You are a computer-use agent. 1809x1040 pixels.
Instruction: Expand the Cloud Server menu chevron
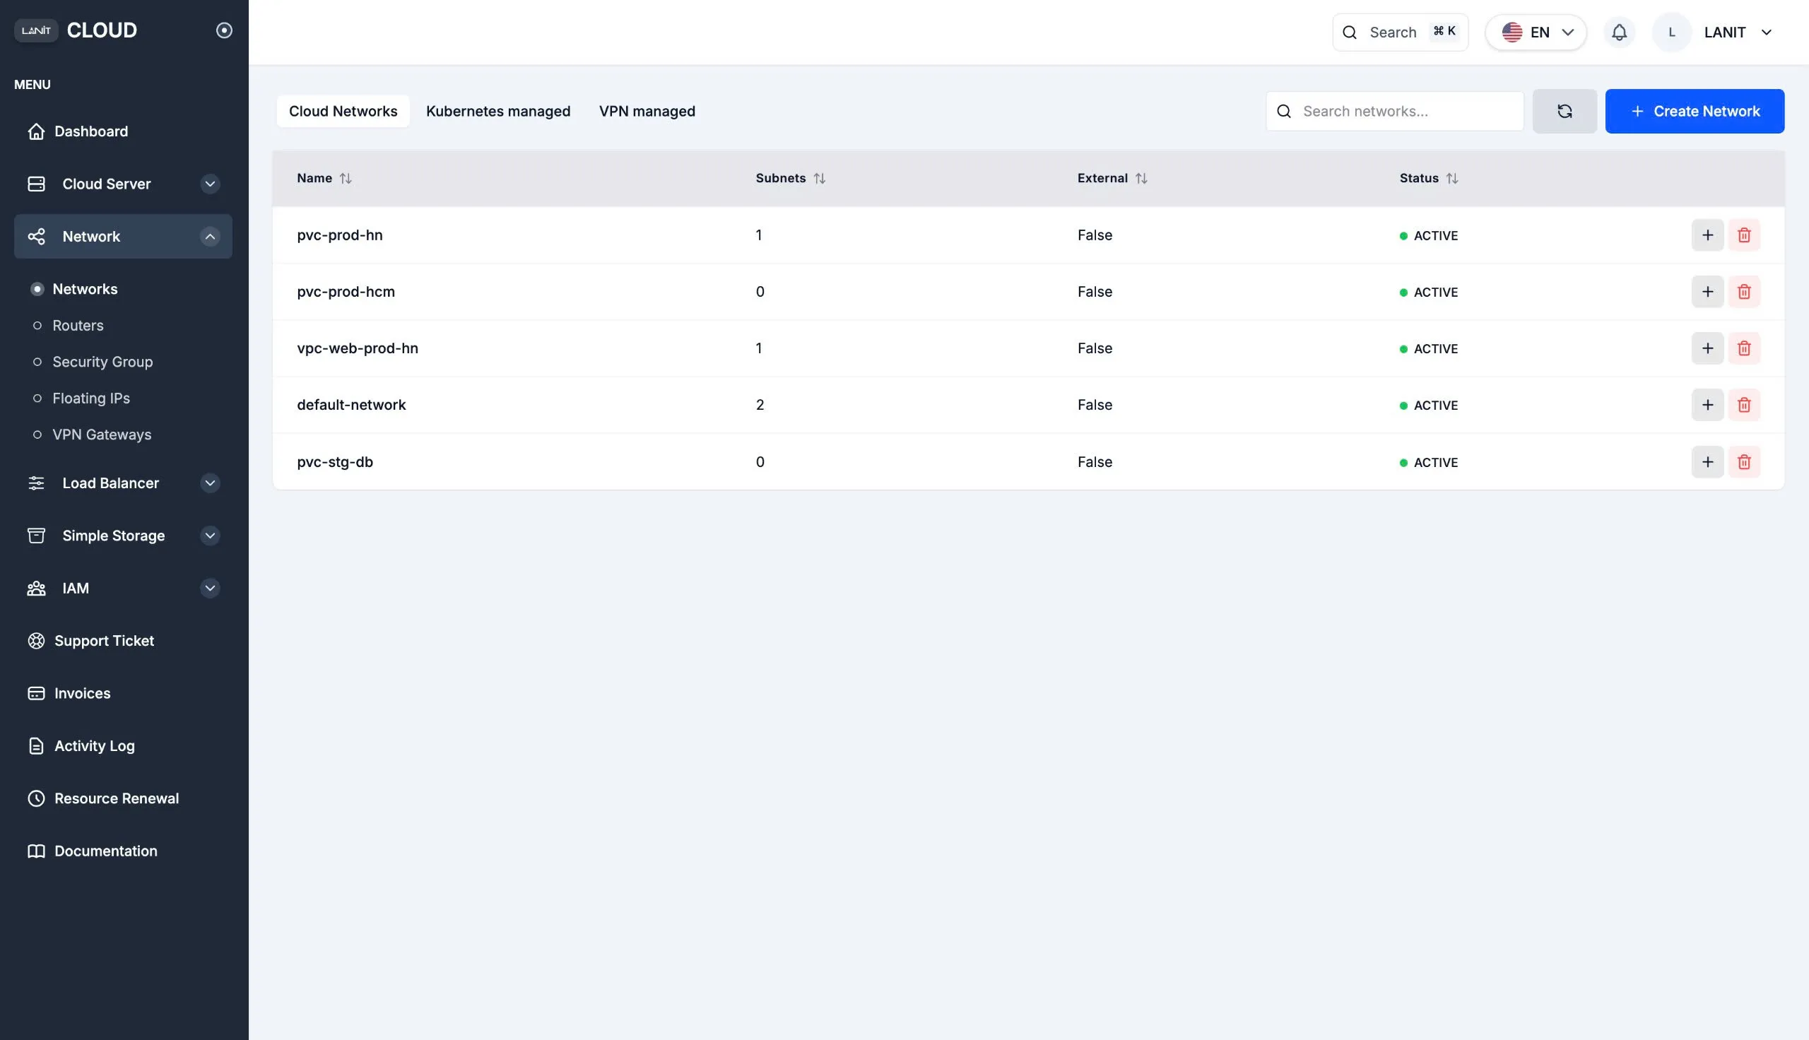point(210,184)
